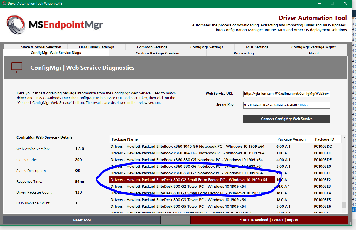Click the monitor icon in Web Service Diagnostics header
Screen dimensions: 356x230
click(17, 68)
